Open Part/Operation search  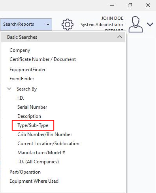(x=25, y=172)
